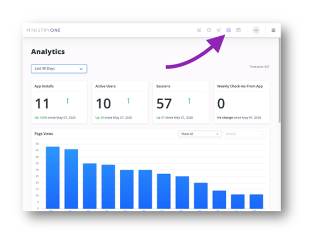Click the 'Timezone: EST' label
The height and width of the screenshot is (237, 312).
tap(259, 67)
